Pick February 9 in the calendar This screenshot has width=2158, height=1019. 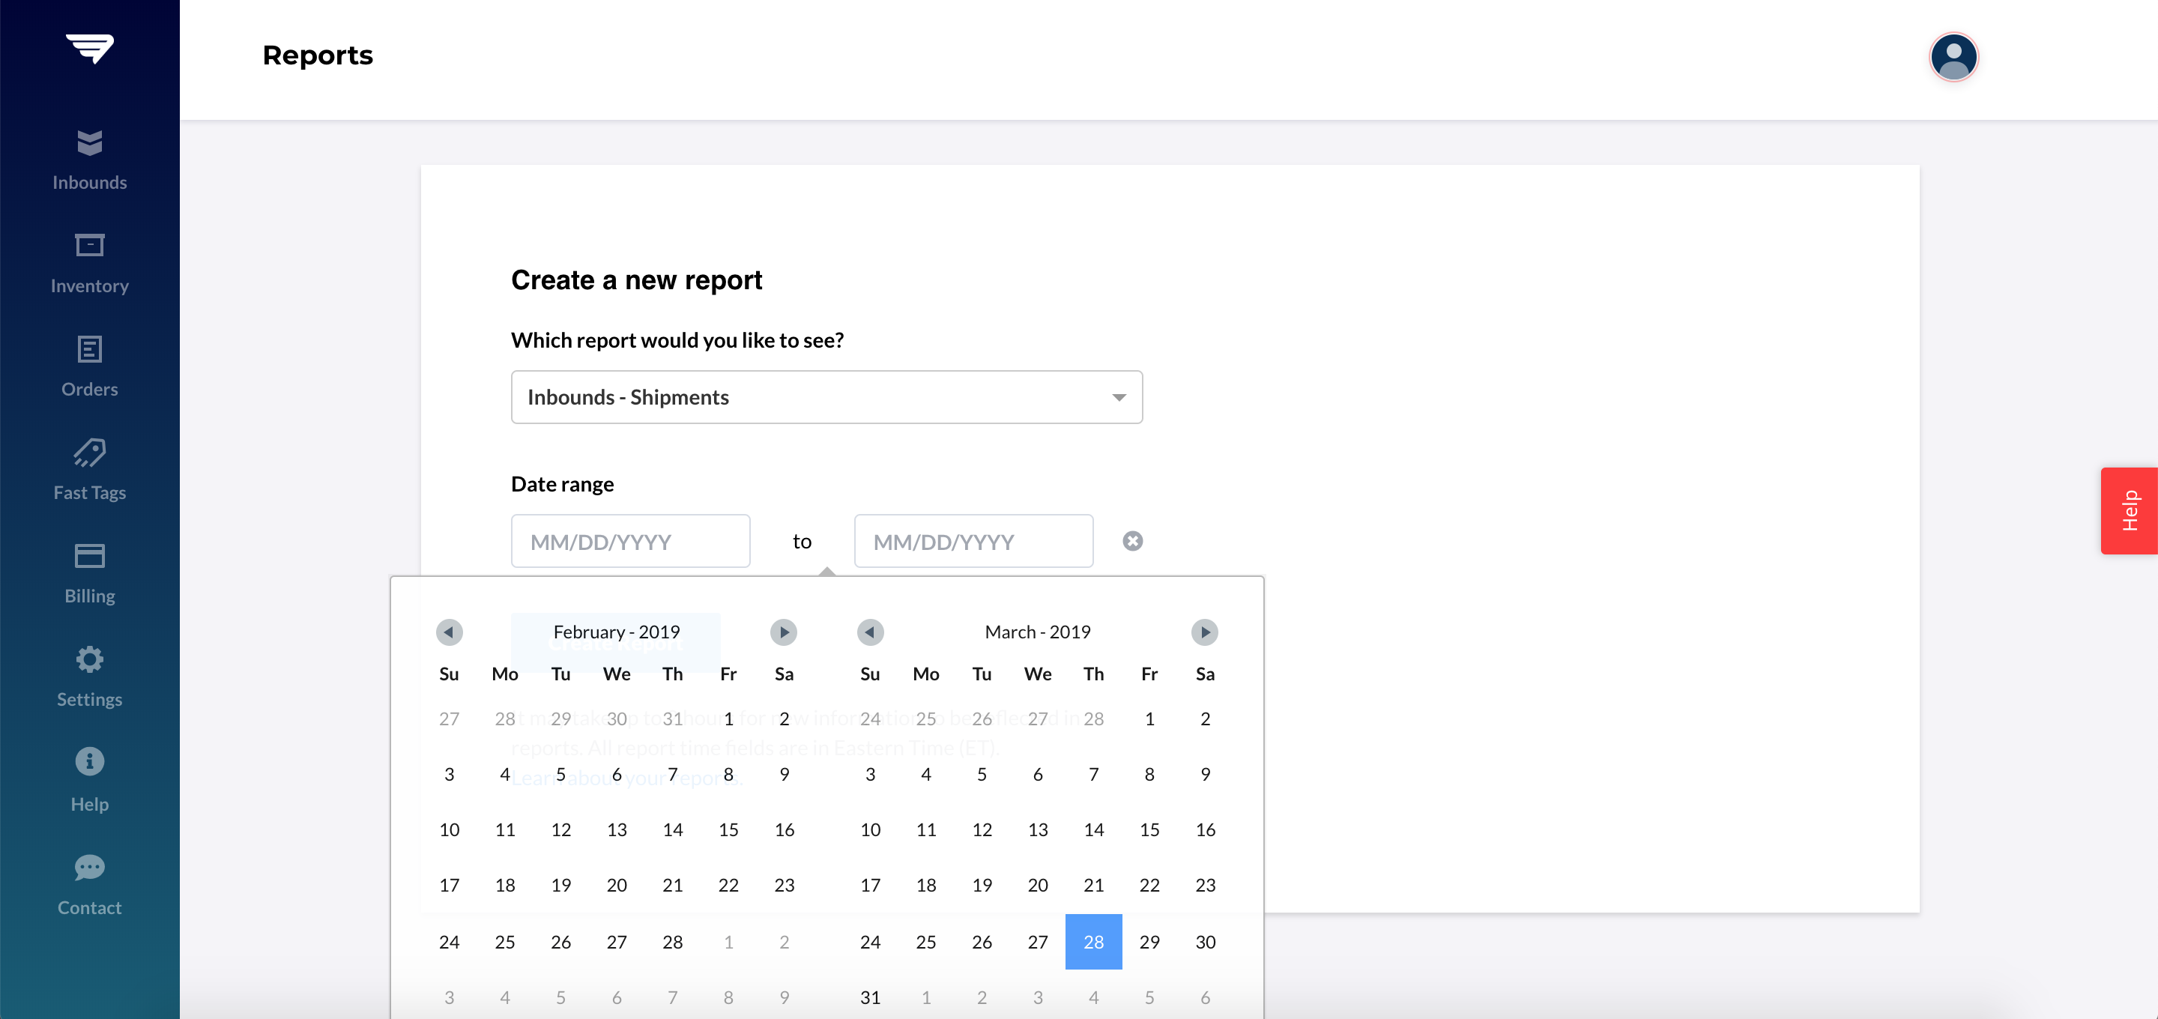[x=784, y=774]
